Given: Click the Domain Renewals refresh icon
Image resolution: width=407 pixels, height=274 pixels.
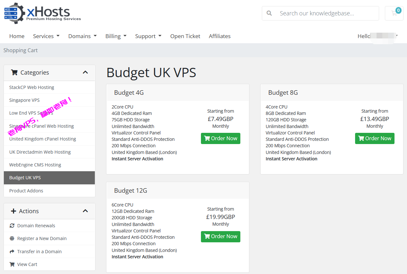Looking at the screenshot, I should pyautogui.click(x=12, y=226).
